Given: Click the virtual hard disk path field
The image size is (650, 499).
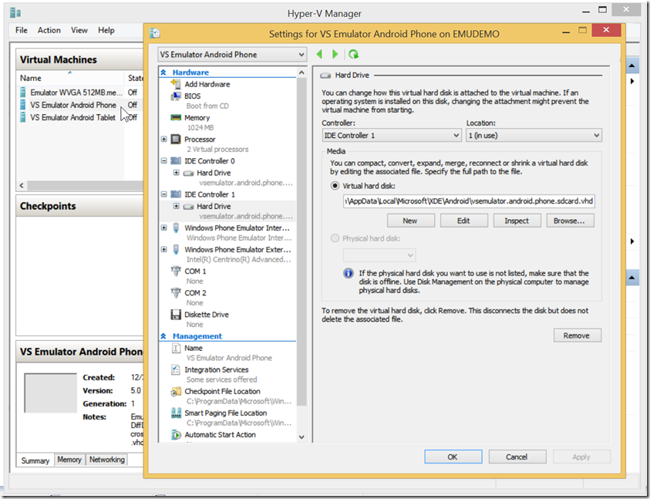Looking at the screenshot, I should [469, 201].
